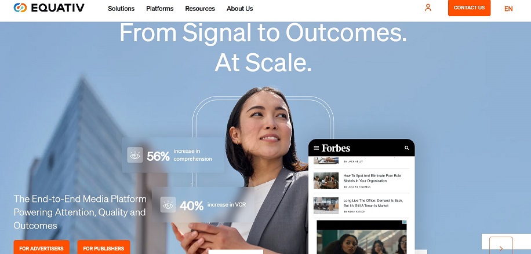
Task: Open the Poor Role Models article thumbnail
Action: point(326,181)
